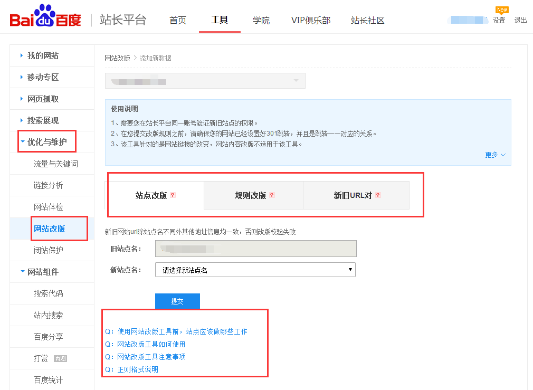Viewport: 533px width, 390px height.
Task: Click help icon beside 站点改版 tab
Action: tap(173, 195)
